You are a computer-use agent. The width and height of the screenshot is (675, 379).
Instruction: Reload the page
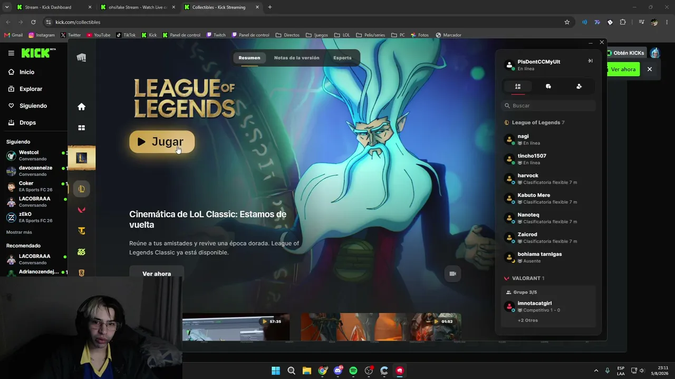33,22
